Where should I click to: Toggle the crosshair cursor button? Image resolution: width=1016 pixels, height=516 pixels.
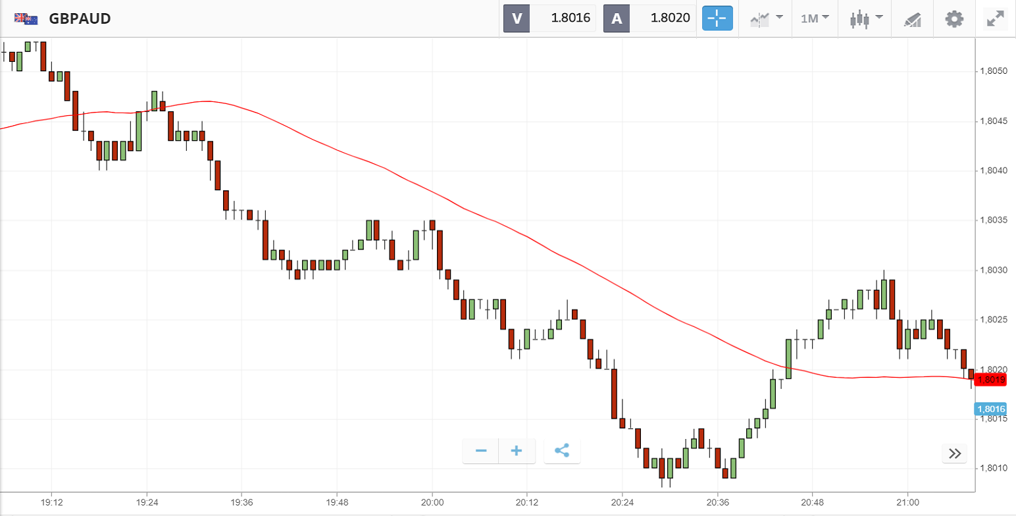click(717, 18)
